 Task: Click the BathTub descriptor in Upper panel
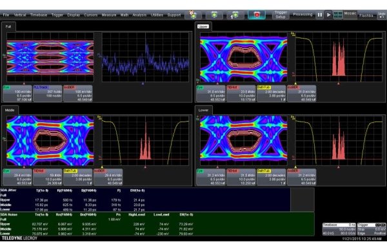[x=272, y=93]
